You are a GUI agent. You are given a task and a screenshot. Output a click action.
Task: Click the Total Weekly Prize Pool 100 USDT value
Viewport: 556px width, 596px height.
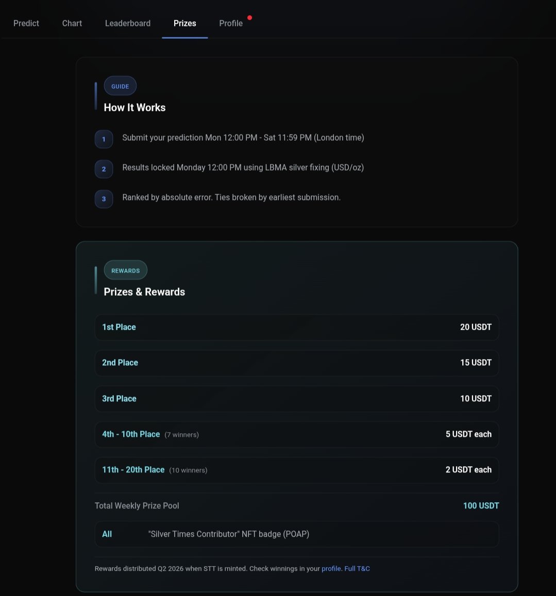coord(481,505)
